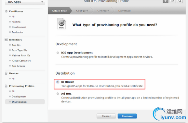Select the In House radio button
Viewport: 188px width, 123px height.
click(58, 82)
